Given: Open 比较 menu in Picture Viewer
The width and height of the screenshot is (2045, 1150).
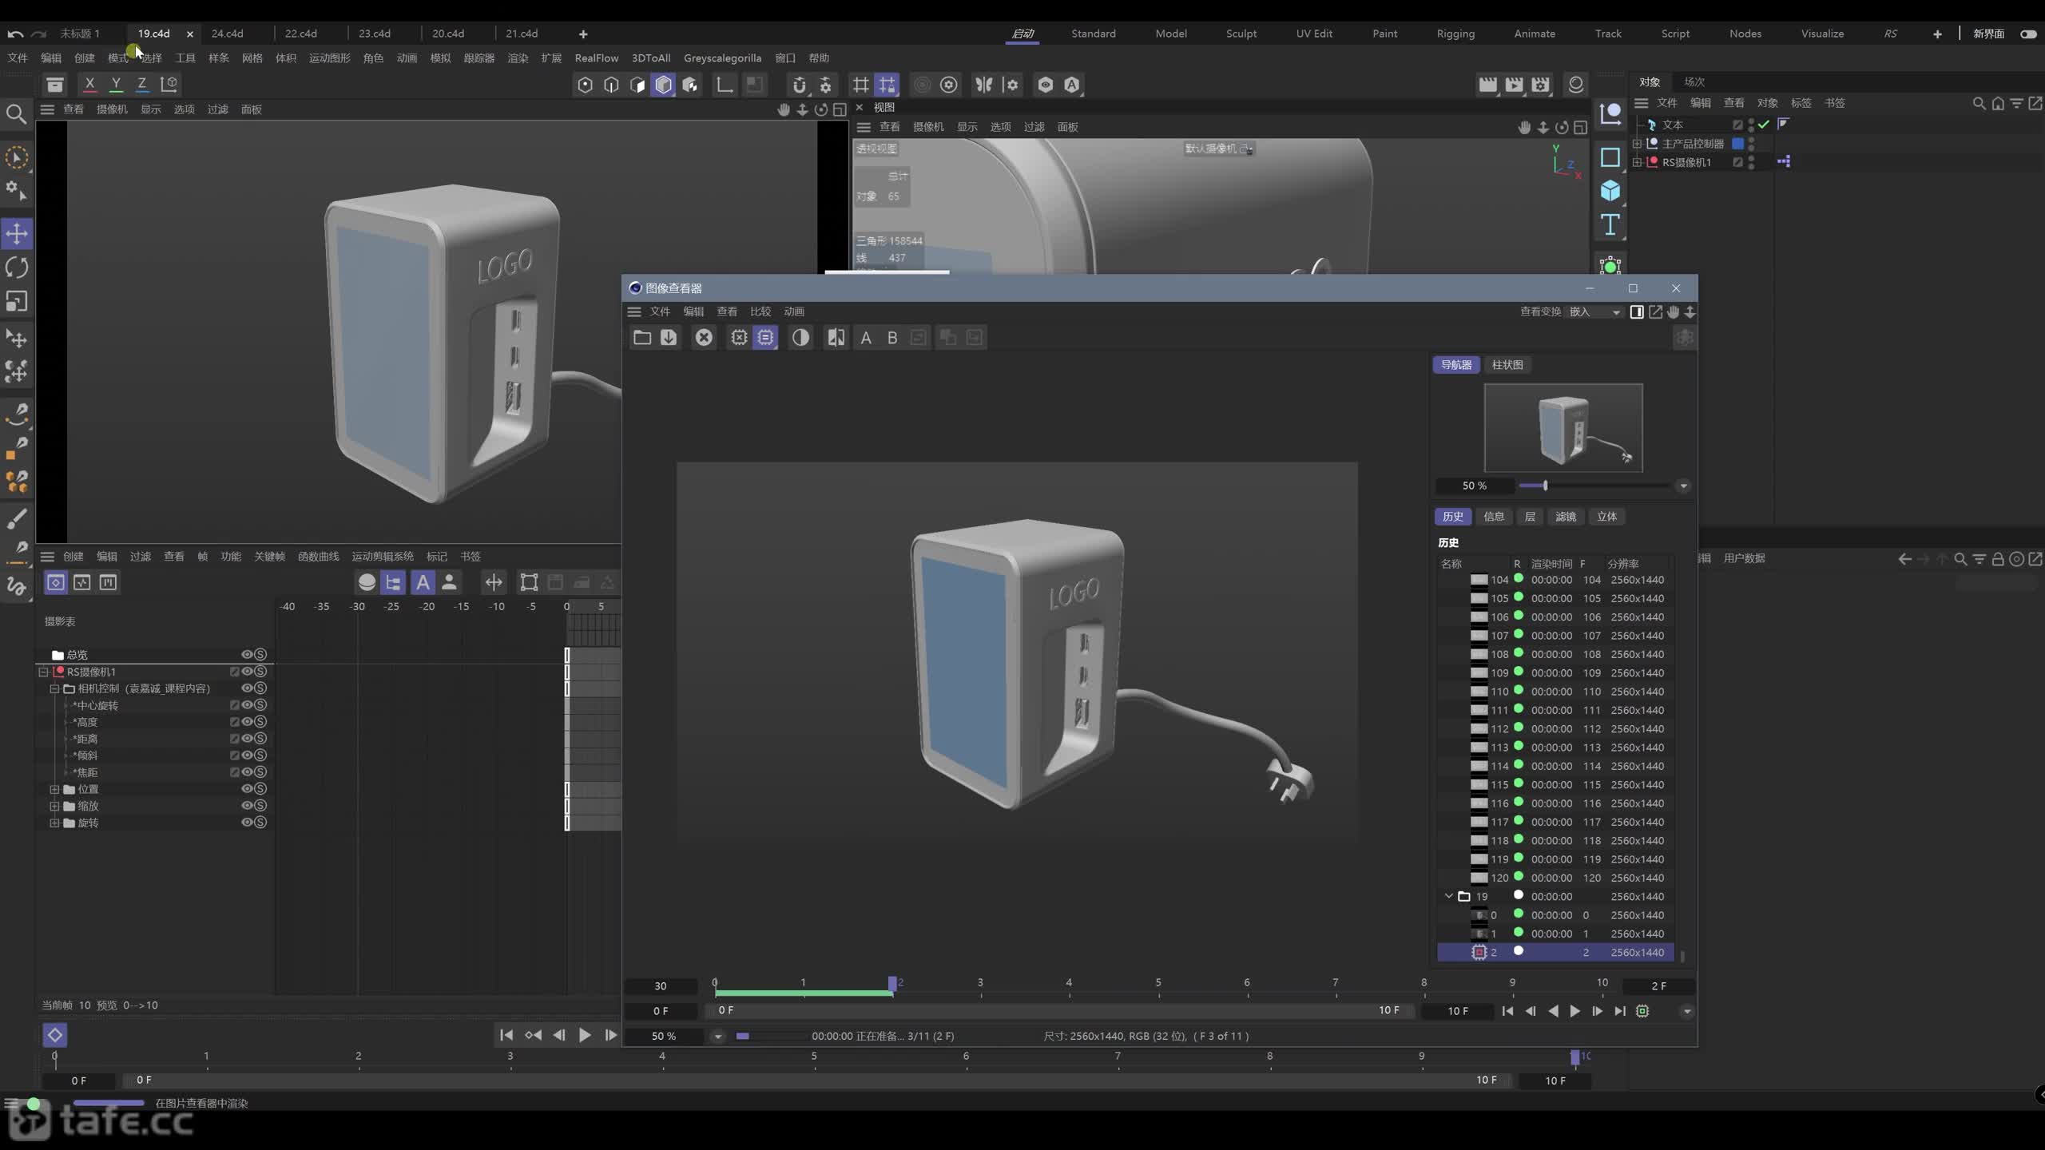Looking at the screenshot, I should 760,311.
